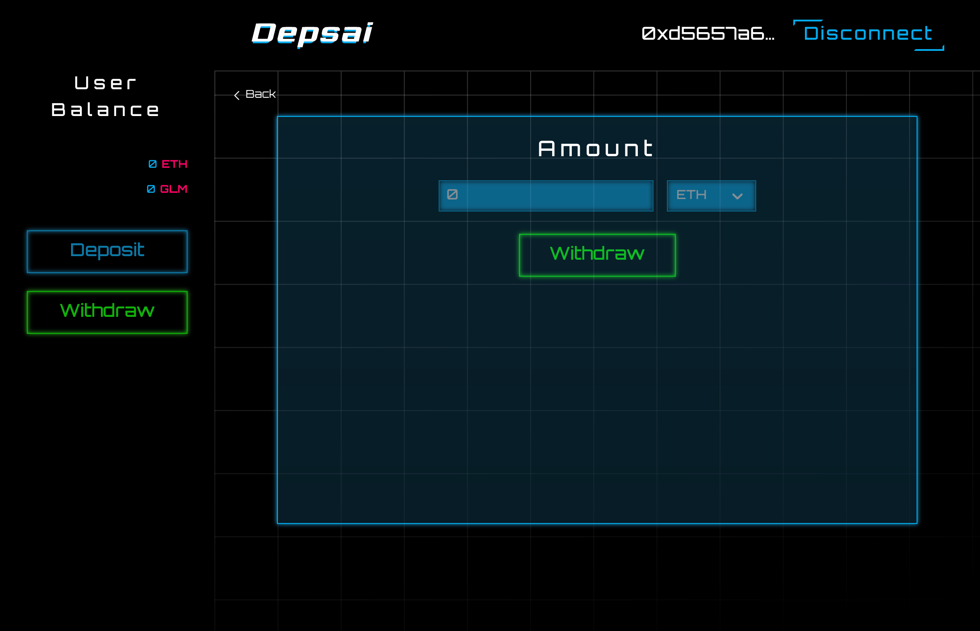Click the chevron in ETH selector
Image resolution: width=980 pixels, height=631 pixels.
click(737, 196)
